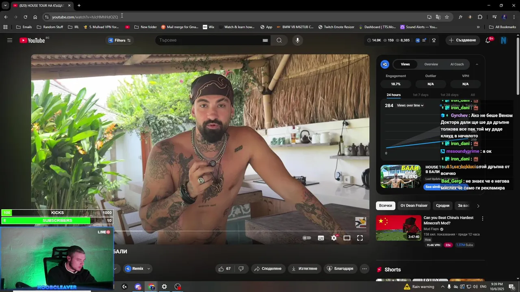Click the Споделяне share button
The image size is (520, 292).
click(x=268, y=268)
